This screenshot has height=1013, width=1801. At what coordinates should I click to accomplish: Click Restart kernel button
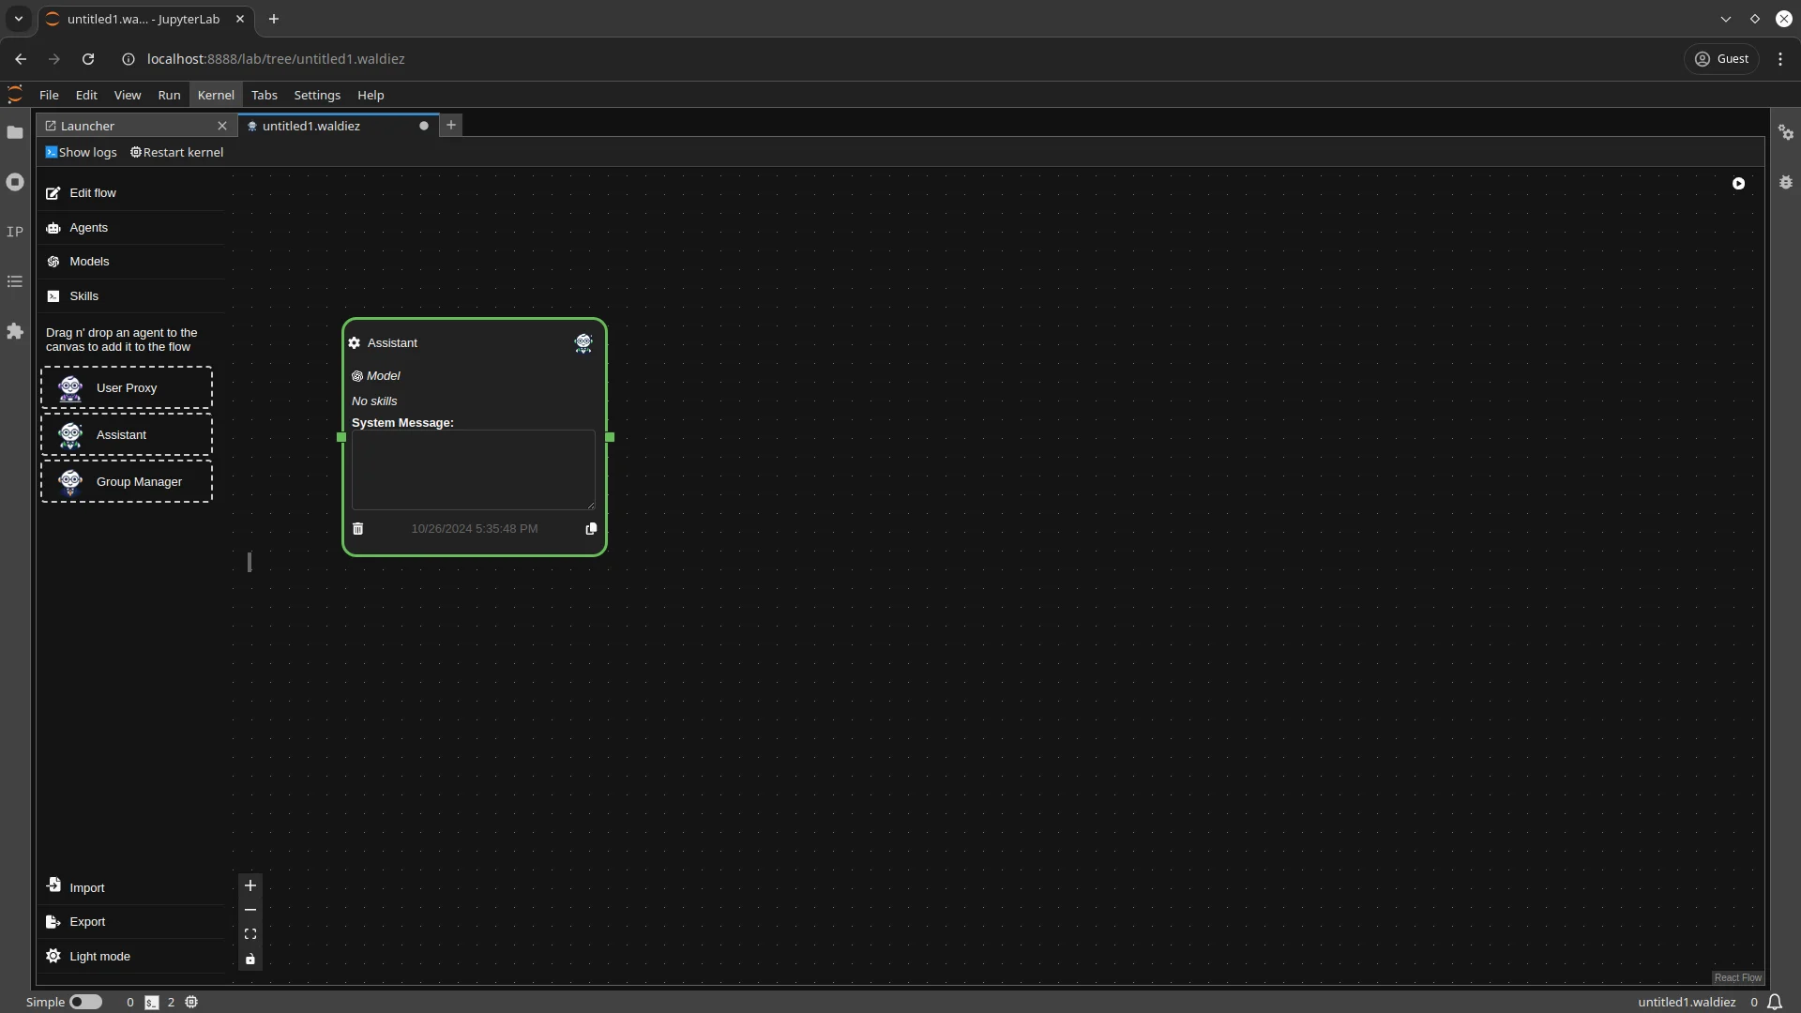click(175, 151)
